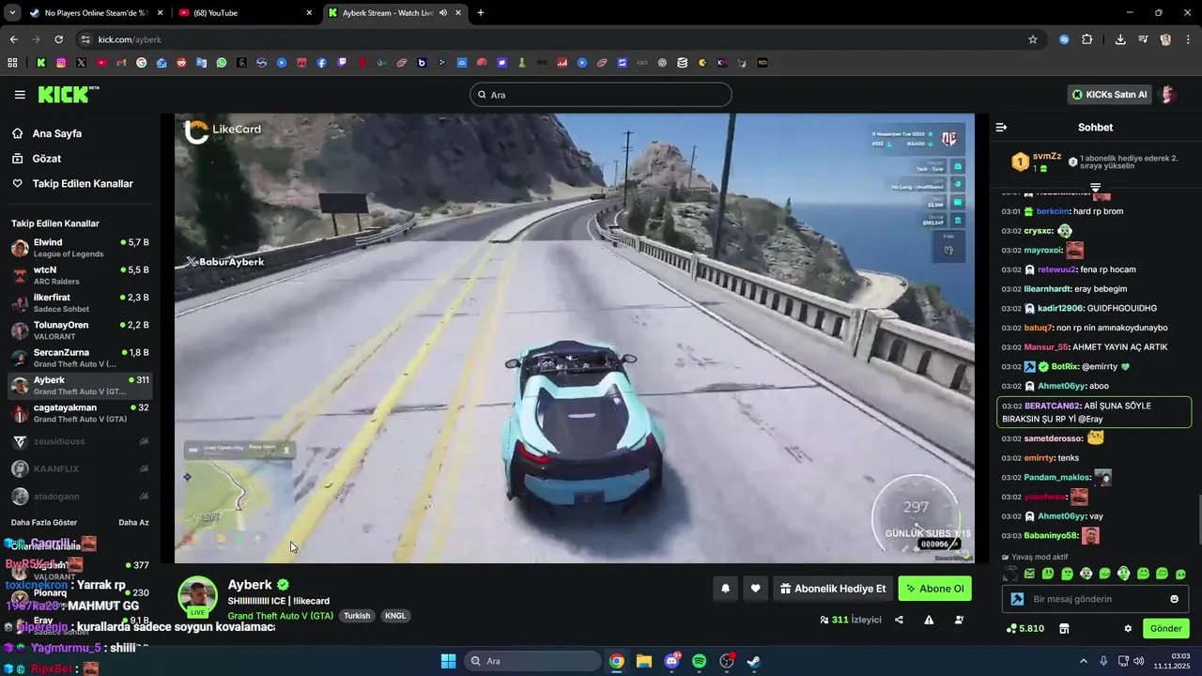This screenshot has width=1202, height=676.
Task: Click username BERATCAN62 in chat
Action: pos(1053,406)
